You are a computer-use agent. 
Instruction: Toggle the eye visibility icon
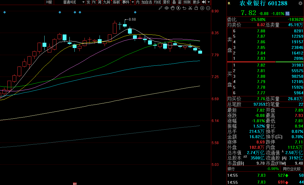coord(167,8)
